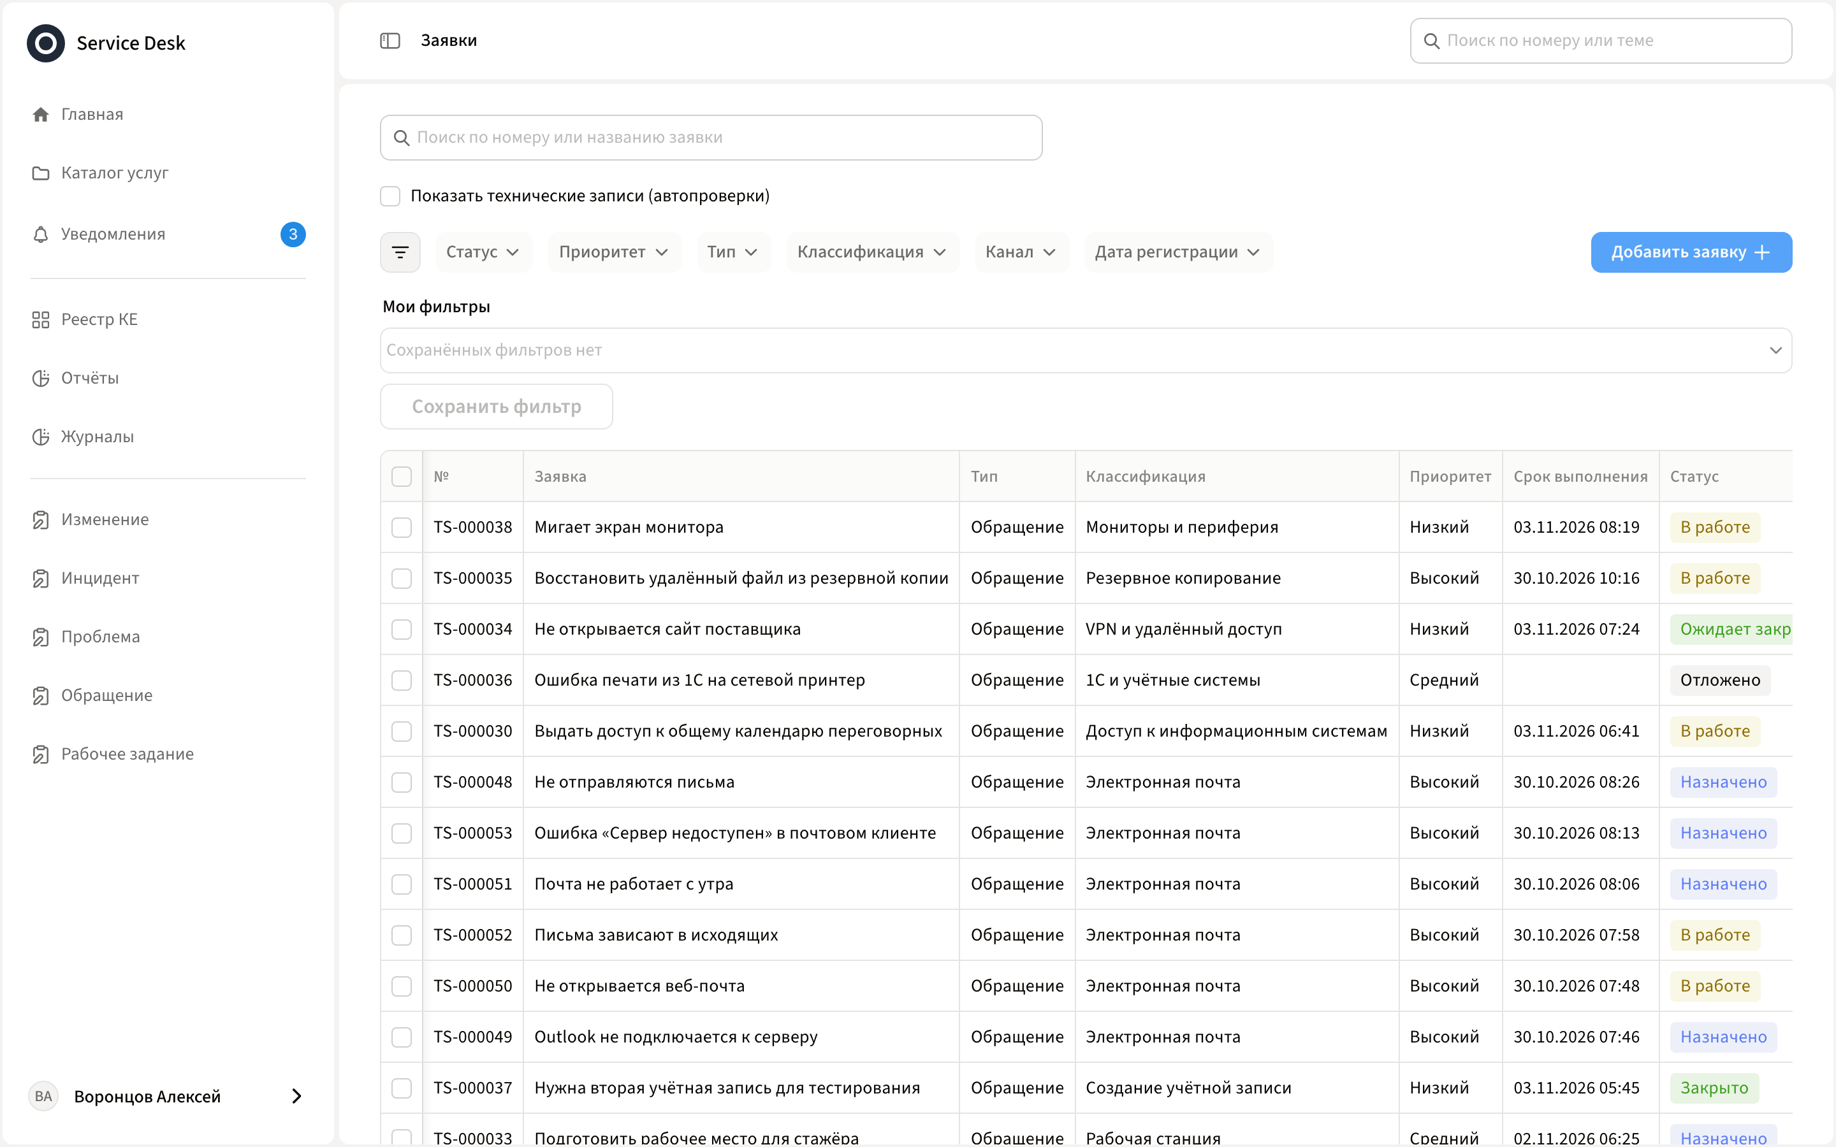
Task: Open the Главная home icon
Action: 41,115
